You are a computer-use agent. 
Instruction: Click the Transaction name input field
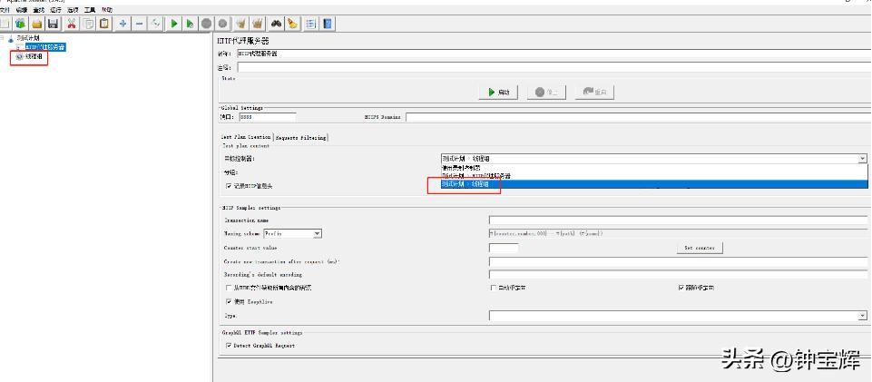click(678, 220)
